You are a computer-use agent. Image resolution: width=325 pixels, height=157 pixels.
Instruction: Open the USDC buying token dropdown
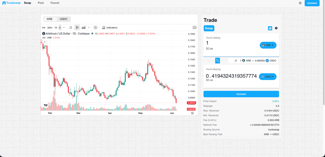[x=268, y=77]
